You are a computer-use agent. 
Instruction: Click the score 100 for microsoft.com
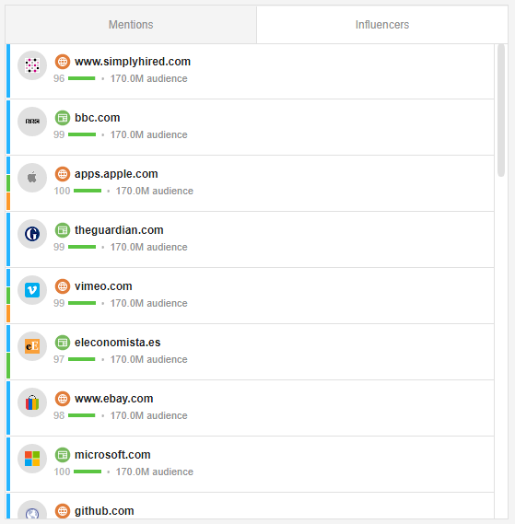pyautogui.click(x=62, y=472)
